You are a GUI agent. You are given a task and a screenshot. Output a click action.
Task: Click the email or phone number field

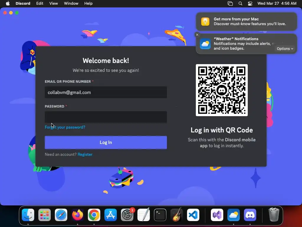[x=106, y=92]
